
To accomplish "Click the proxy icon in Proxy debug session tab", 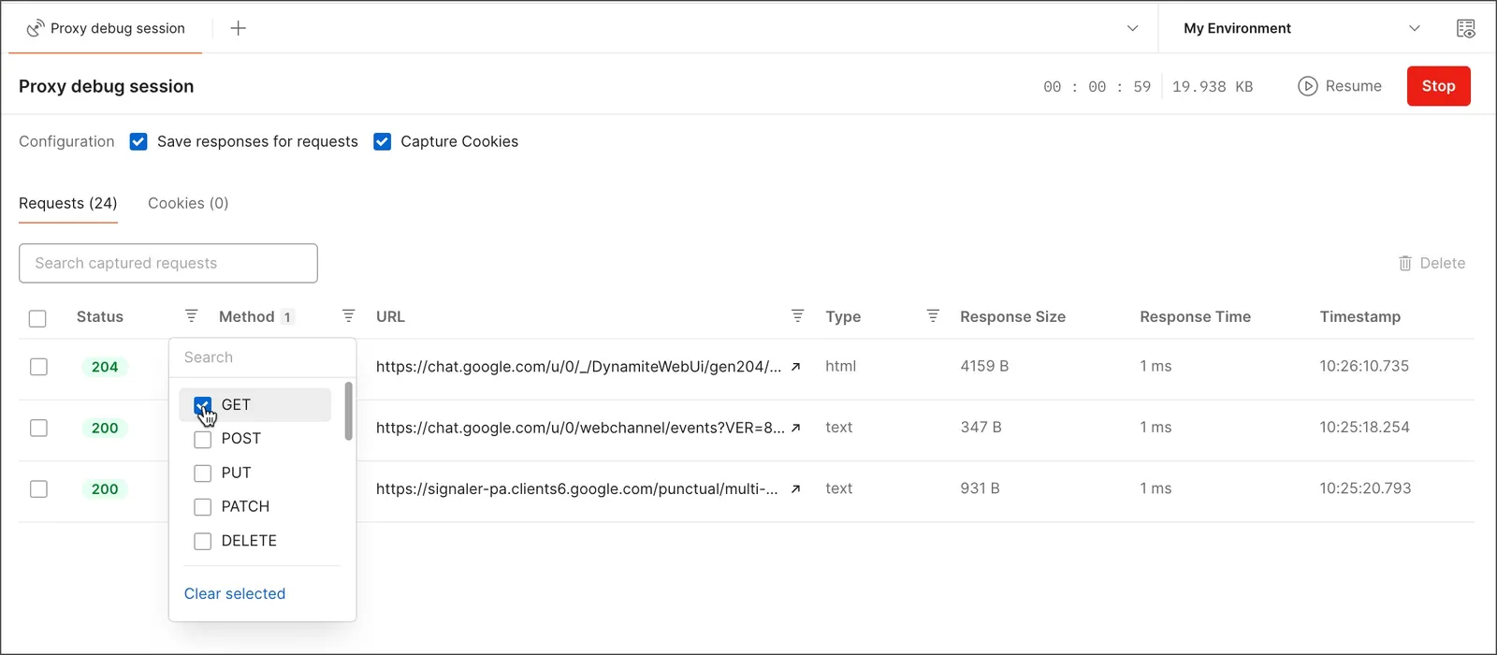I will click(x=36, y=28).
